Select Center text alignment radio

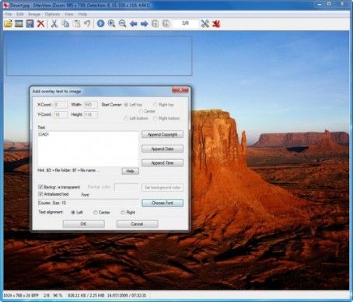[x=95, y=212]
